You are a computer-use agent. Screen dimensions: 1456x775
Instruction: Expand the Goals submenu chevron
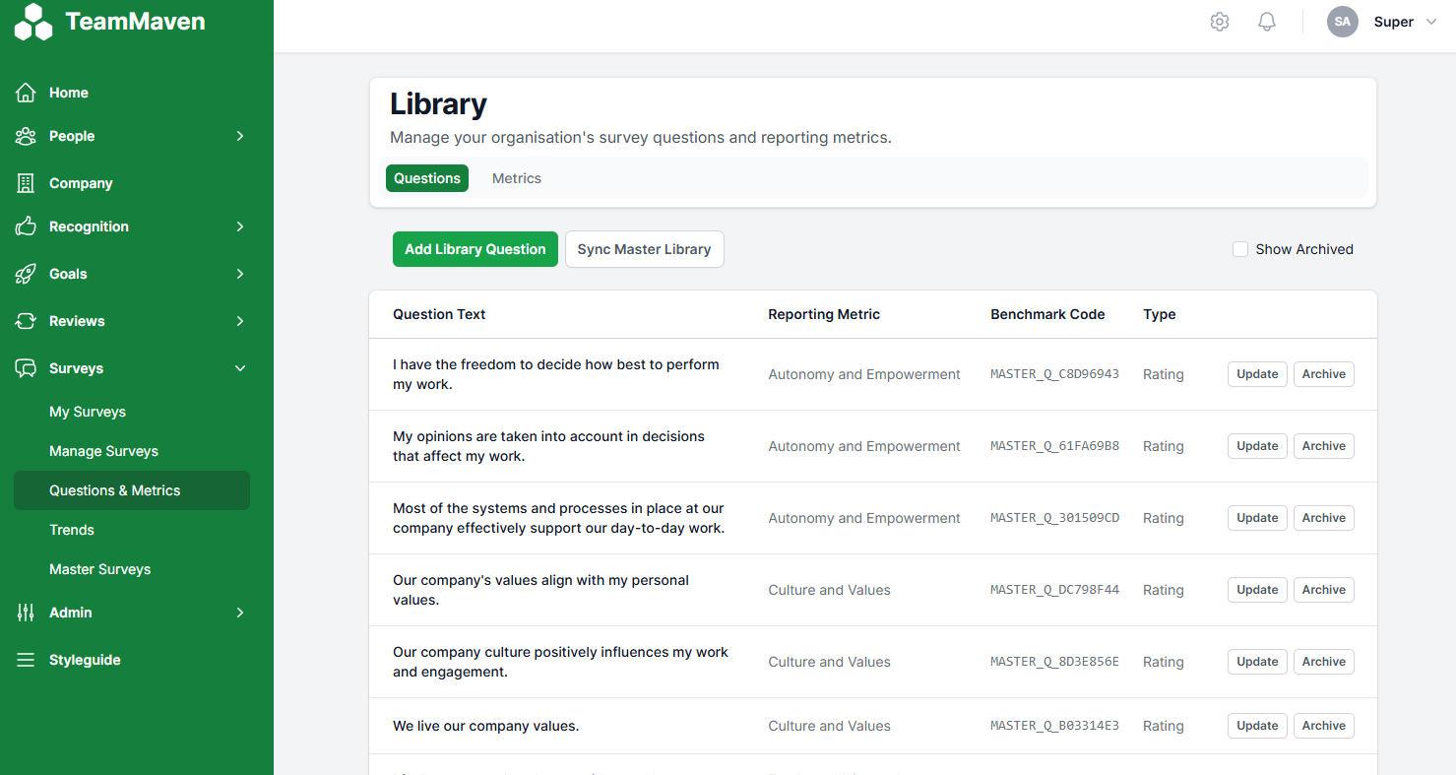[x=240, y=274]
